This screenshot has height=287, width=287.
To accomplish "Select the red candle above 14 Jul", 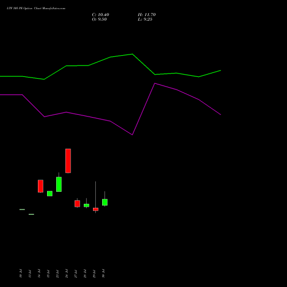I will [x=41, y=186].
